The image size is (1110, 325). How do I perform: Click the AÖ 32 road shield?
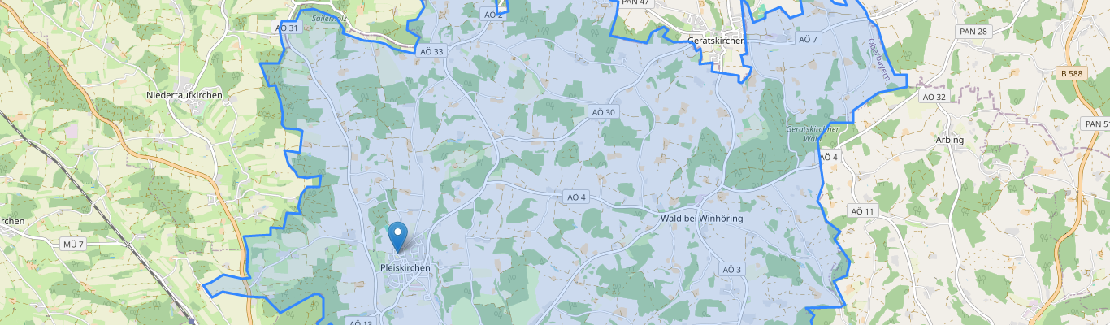click(934, 96)
